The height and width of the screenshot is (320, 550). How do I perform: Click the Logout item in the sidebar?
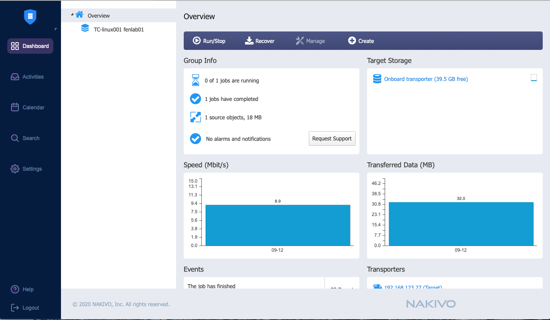click(25, 308)
